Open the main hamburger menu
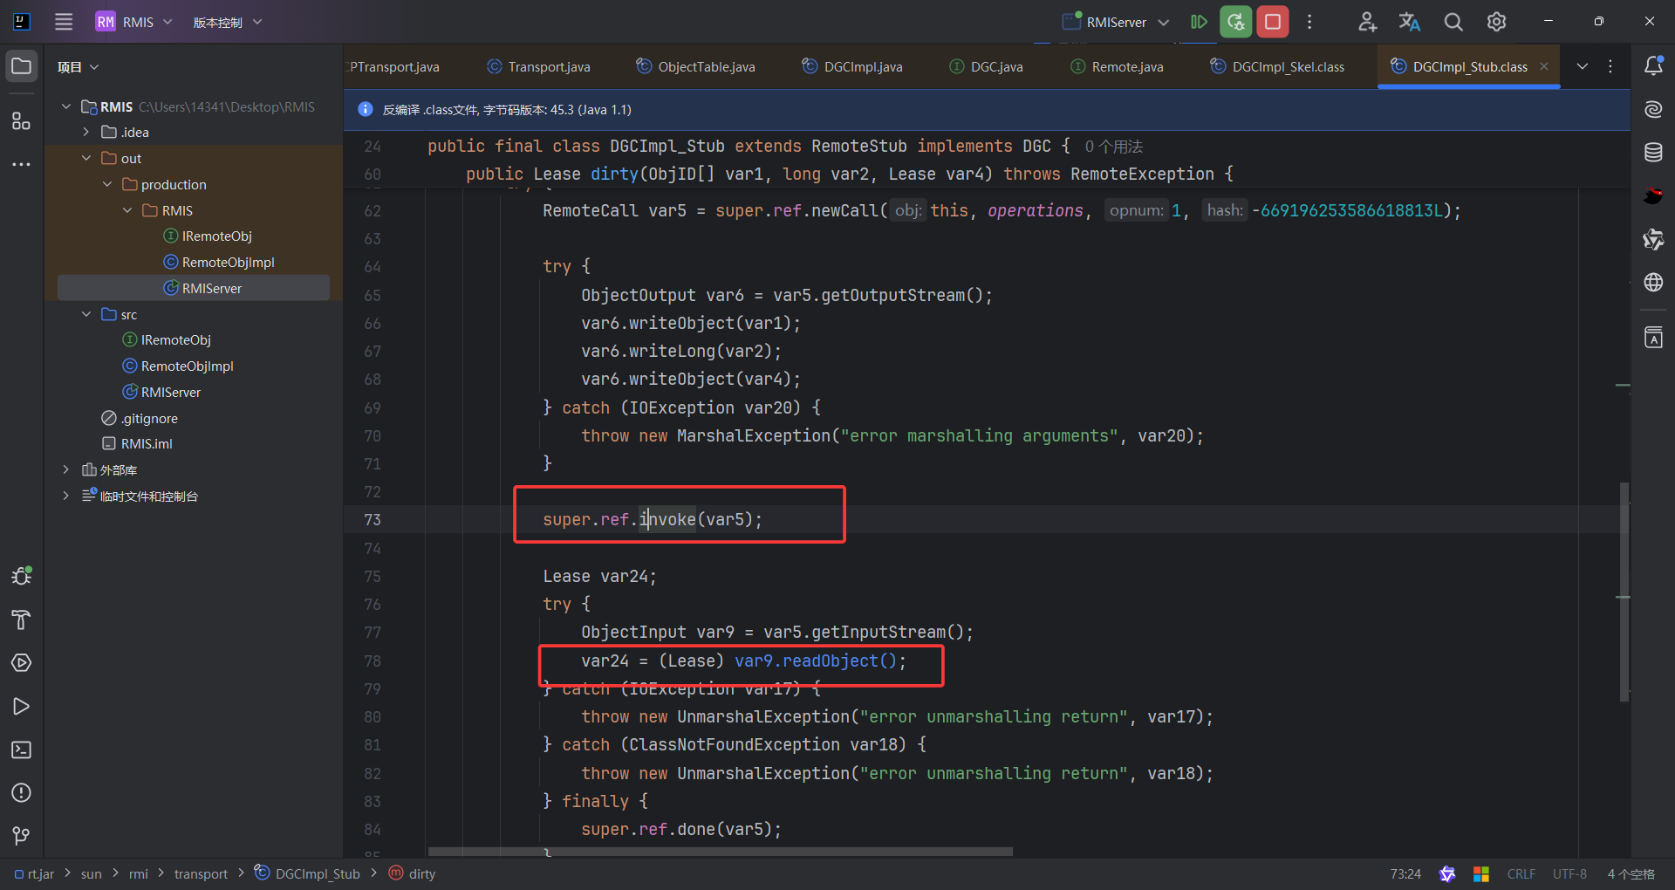Image resolution: width=1675 pixels, height=890 pixels. [x=64, y=22]
